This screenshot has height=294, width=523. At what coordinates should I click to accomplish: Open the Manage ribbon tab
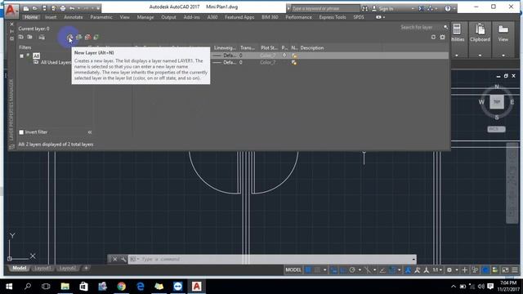tap(145, 17)
